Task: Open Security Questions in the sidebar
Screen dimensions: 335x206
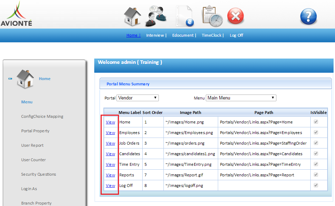Action: click(38, 174)
